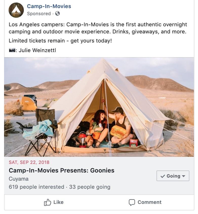
Task: Click the checkmark inside the Going button
Action: point(163,176)
